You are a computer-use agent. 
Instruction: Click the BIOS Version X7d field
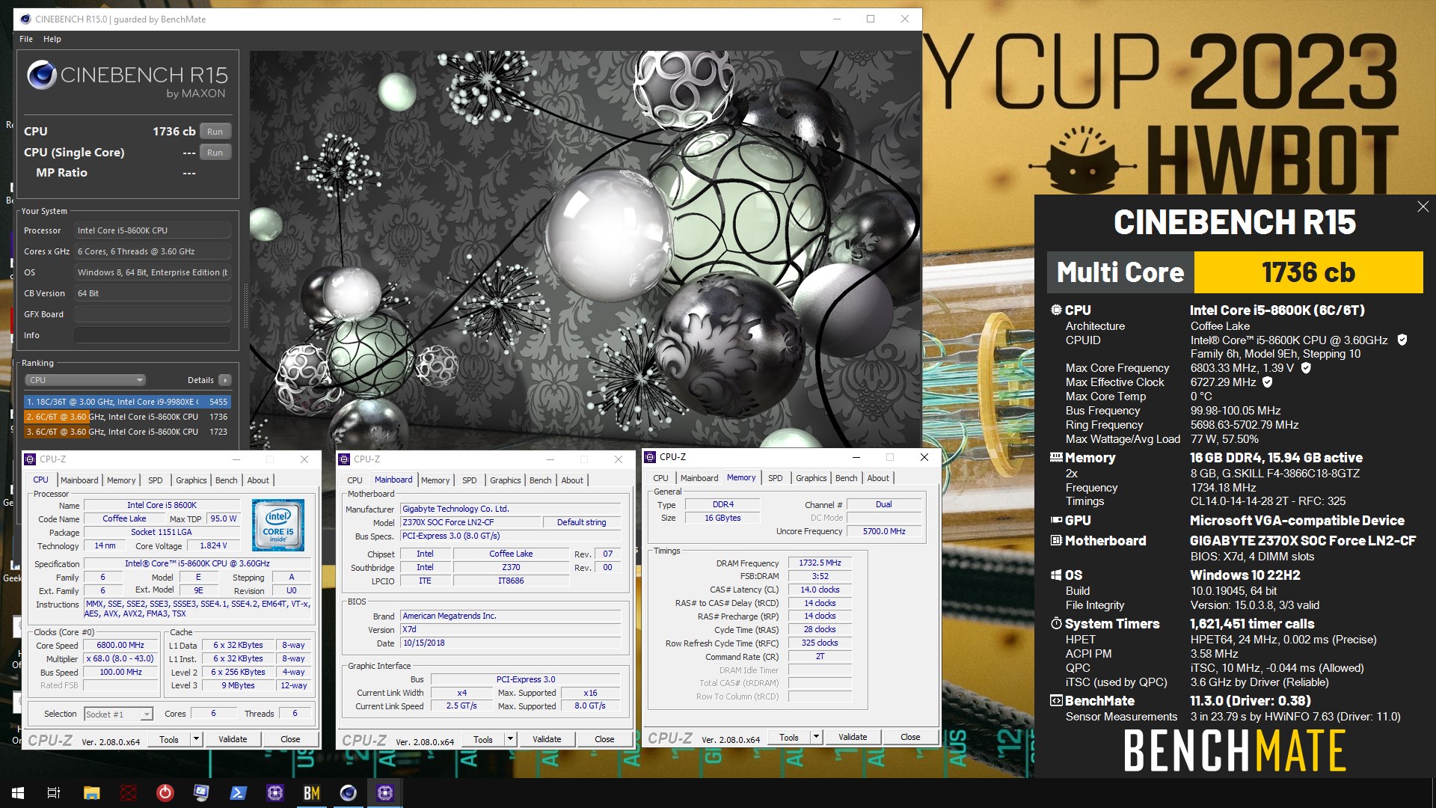click(x=510, y=630)
